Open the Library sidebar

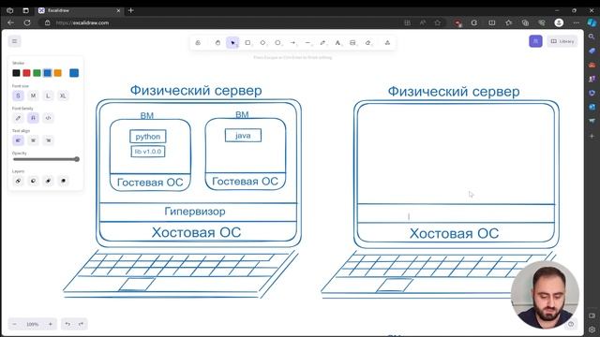tap(562, 41)
